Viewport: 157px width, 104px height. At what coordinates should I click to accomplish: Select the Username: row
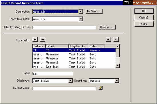pos(74,54)
